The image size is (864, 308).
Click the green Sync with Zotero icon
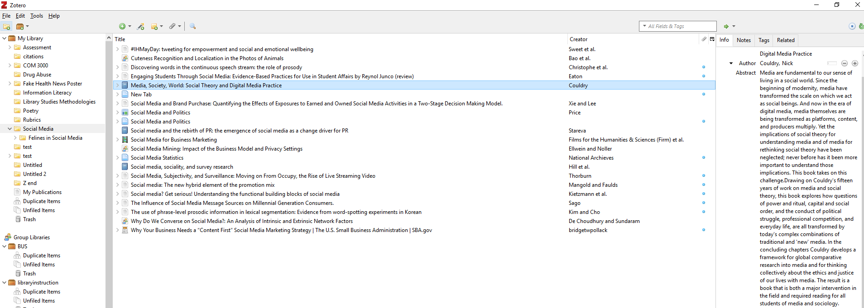coord(861,26)
